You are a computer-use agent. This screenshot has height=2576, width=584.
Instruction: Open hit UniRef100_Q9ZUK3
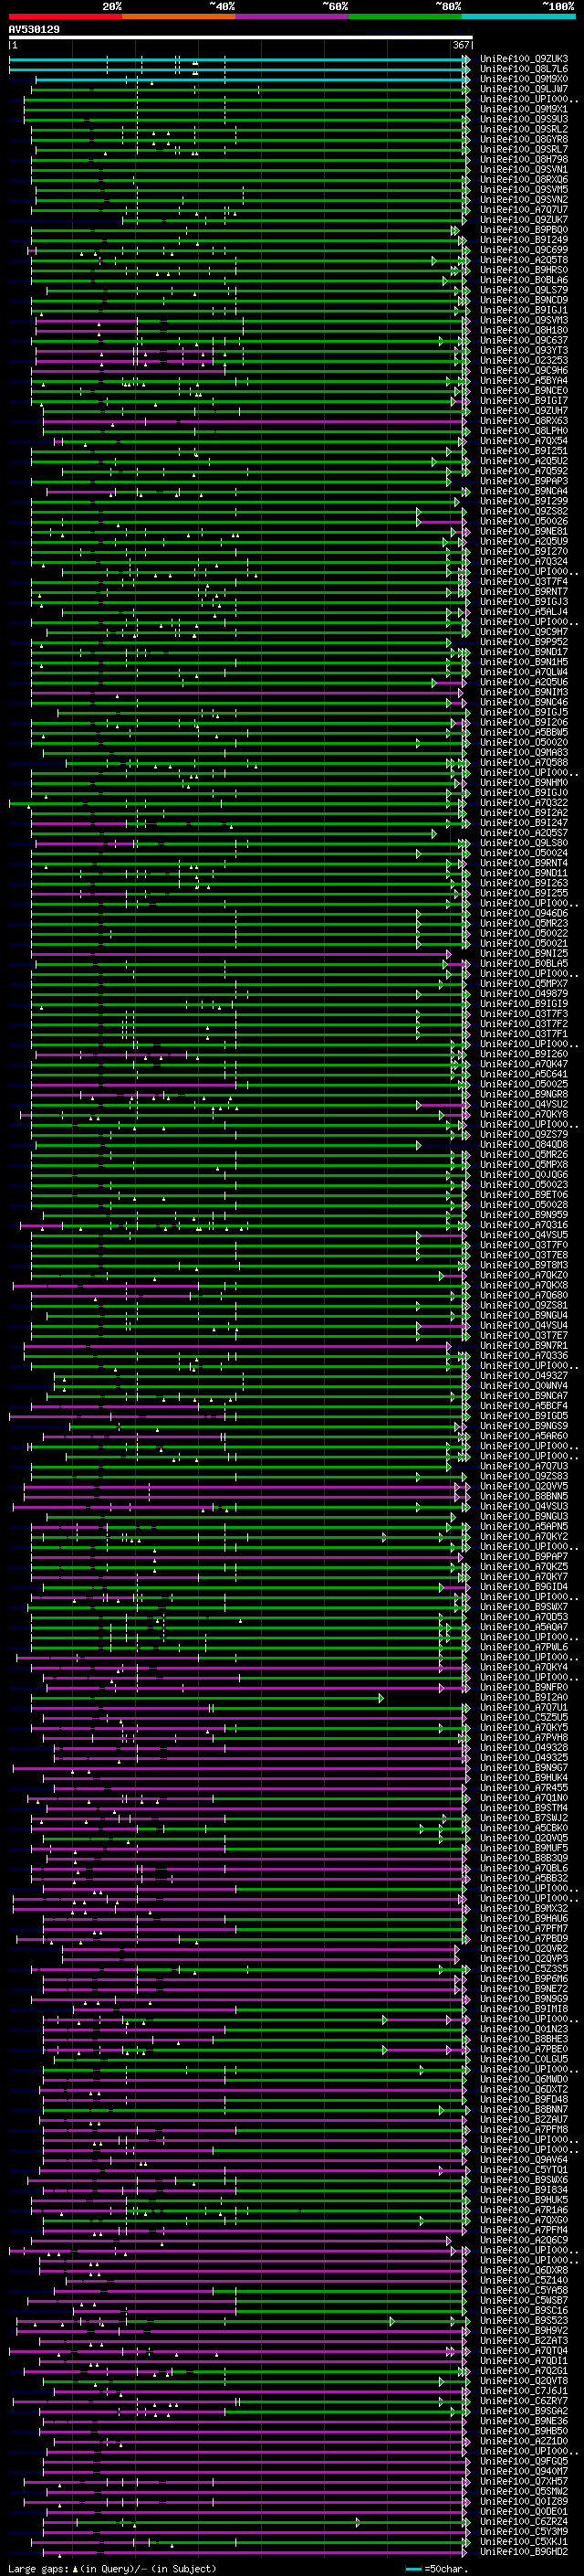524,59
